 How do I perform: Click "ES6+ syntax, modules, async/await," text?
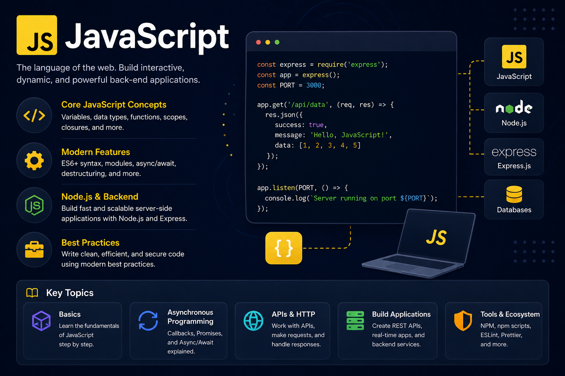click(x=118, y=163)
